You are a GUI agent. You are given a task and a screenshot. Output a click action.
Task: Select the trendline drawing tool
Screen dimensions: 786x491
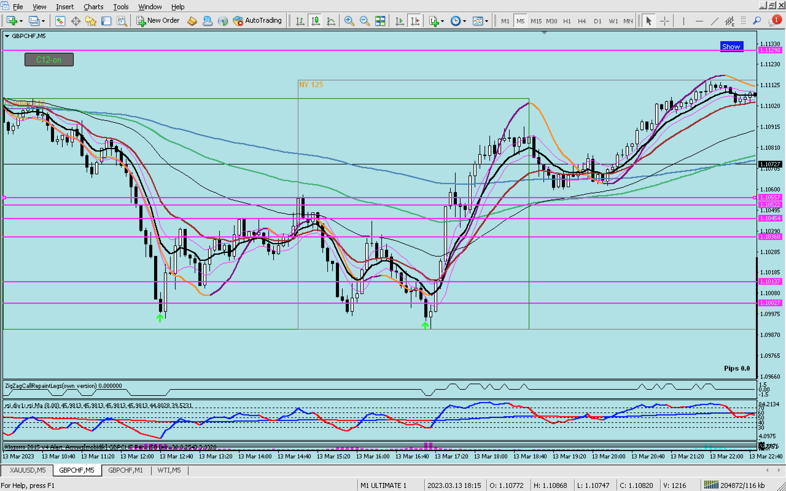click(x=714, y=21)
